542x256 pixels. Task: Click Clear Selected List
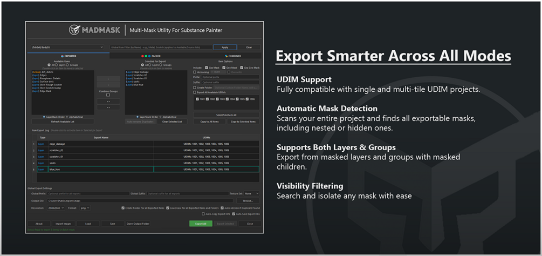point(172,122)
